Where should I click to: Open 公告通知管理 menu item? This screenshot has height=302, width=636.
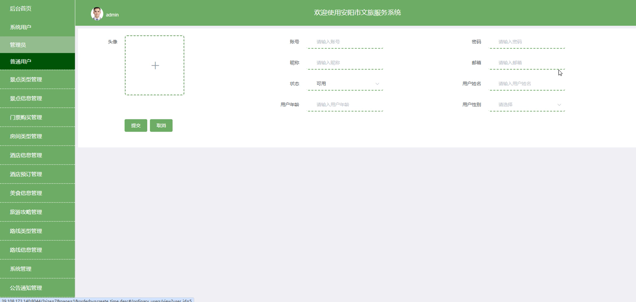coord(26,288)
